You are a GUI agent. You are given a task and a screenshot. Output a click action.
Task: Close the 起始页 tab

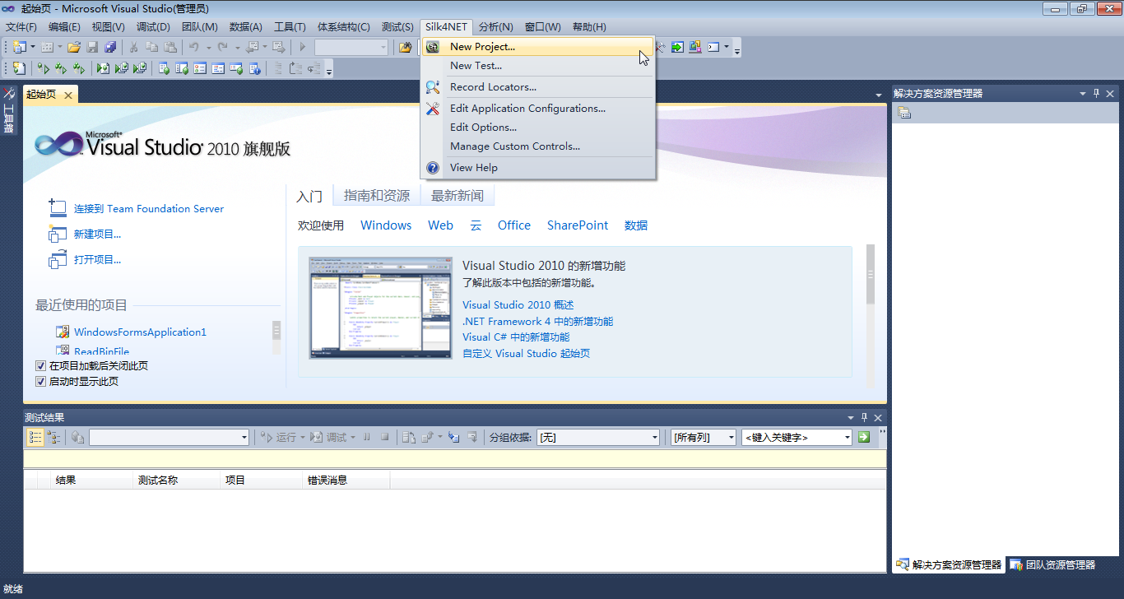pyautogui.click(x=68, y=95)
